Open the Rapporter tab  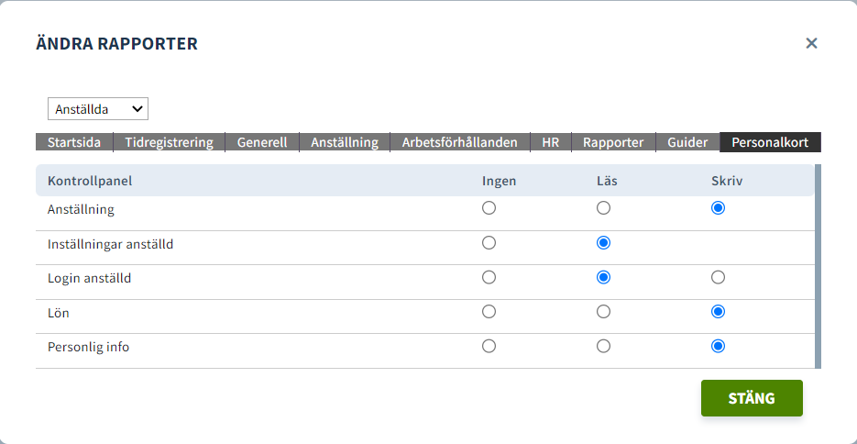click(x=613, y=143)
